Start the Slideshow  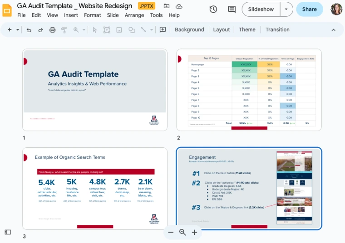(x=261, y=9)
